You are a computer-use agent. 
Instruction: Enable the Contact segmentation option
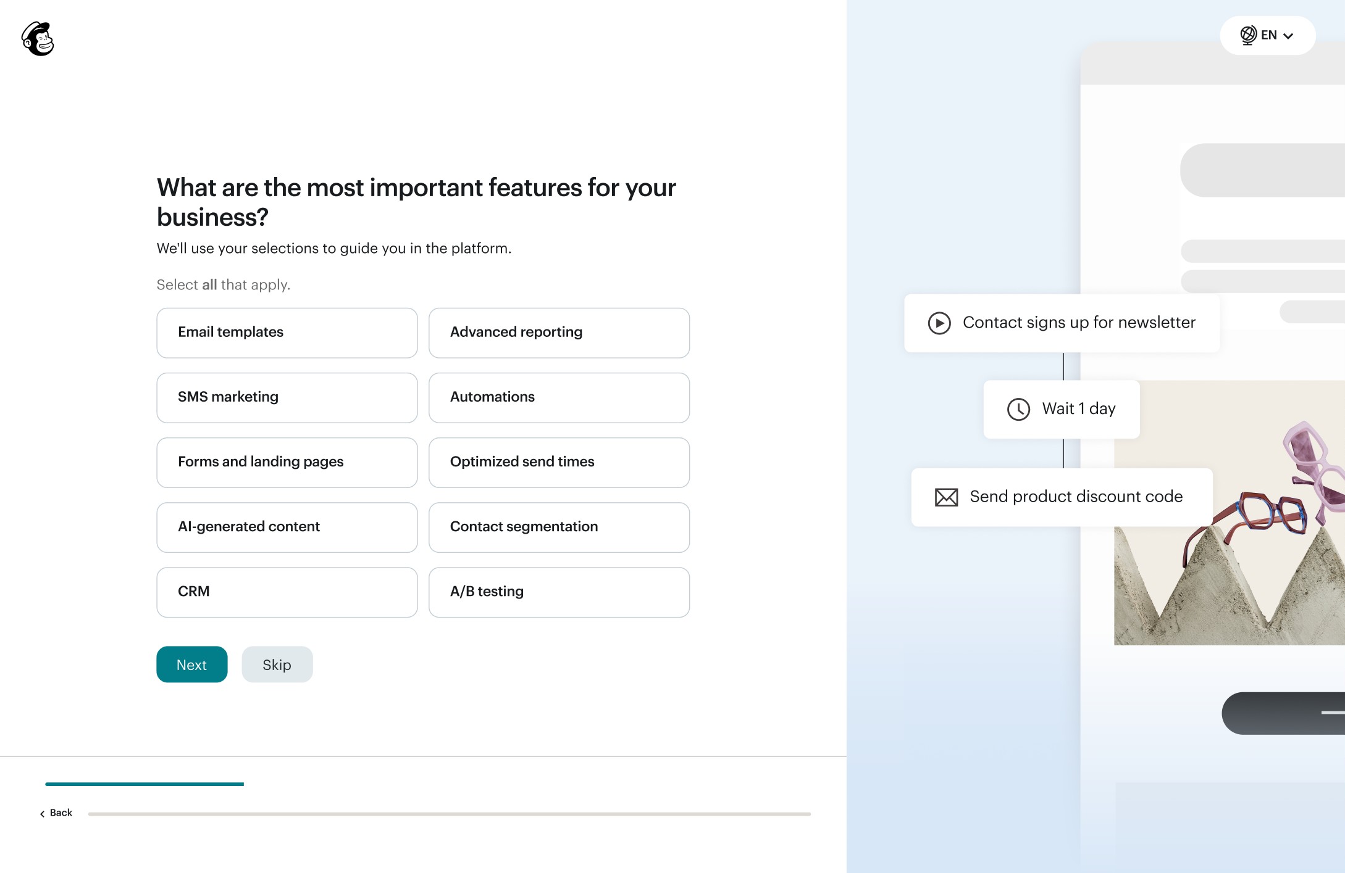[559, 527]
